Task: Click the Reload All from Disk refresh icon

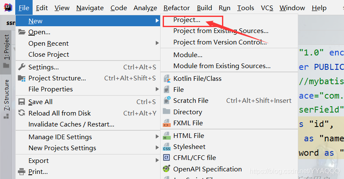Action: click(x=22, y=113)
